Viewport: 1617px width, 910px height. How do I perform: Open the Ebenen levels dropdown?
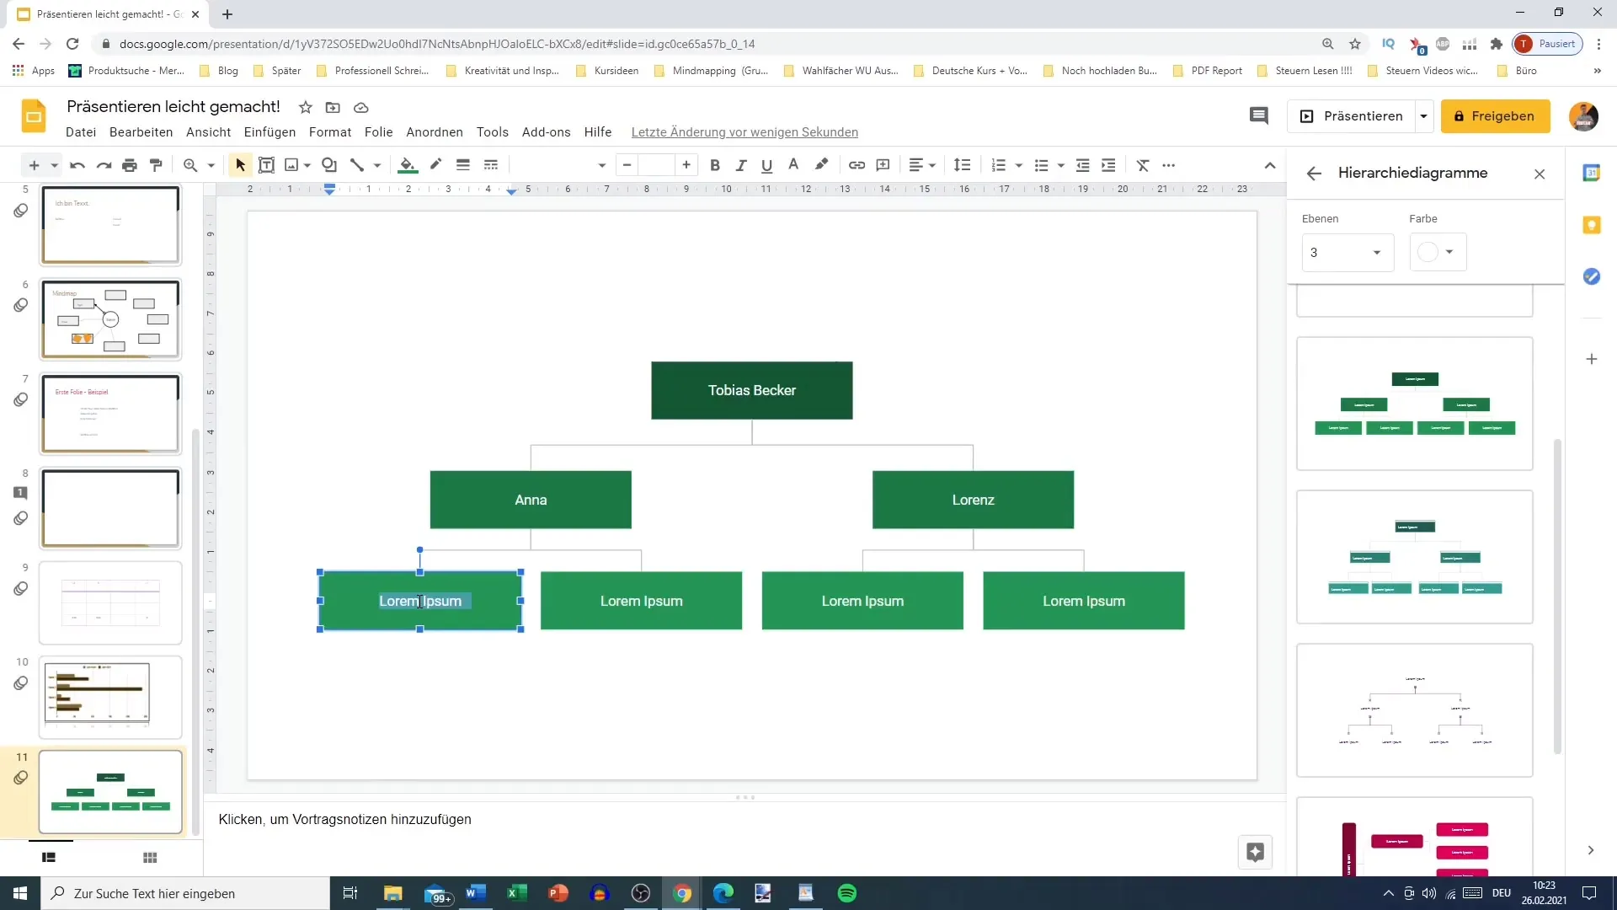click(1347, 253)
